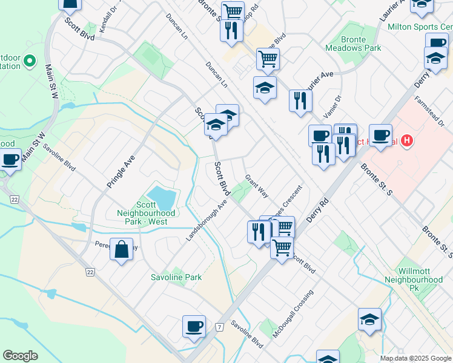Open the shopping bag marker on Peregrine Way
The image size is (453, 363).
[121, 250]
